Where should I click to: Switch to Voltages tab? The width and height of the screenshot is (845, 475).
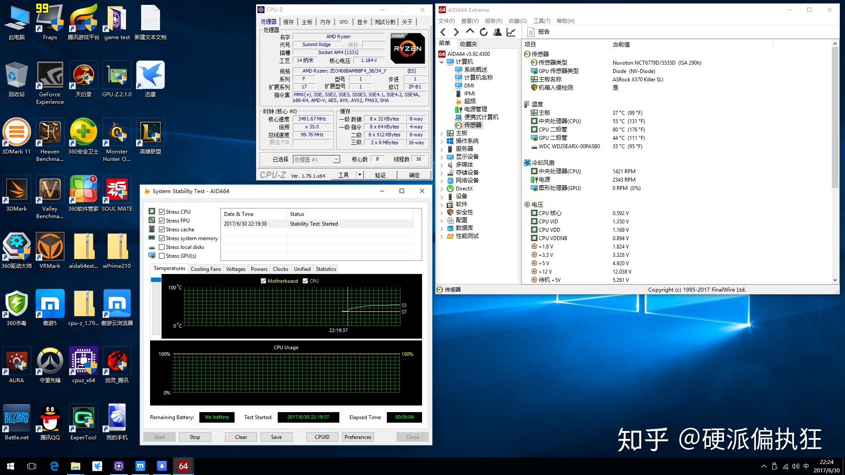pos(235,269)
